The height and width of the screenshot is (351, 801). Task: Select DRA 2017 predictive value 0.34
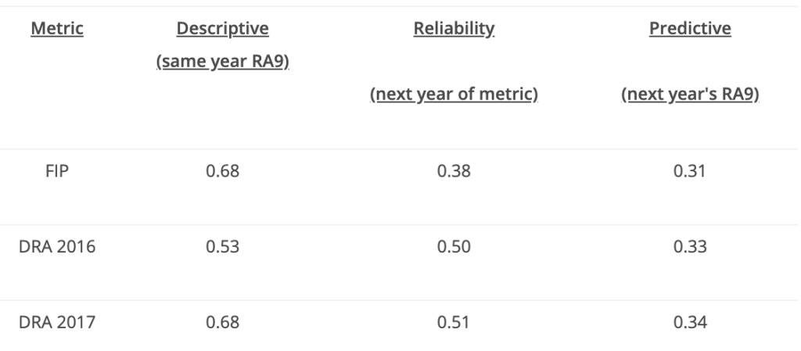tap(690, 322)
